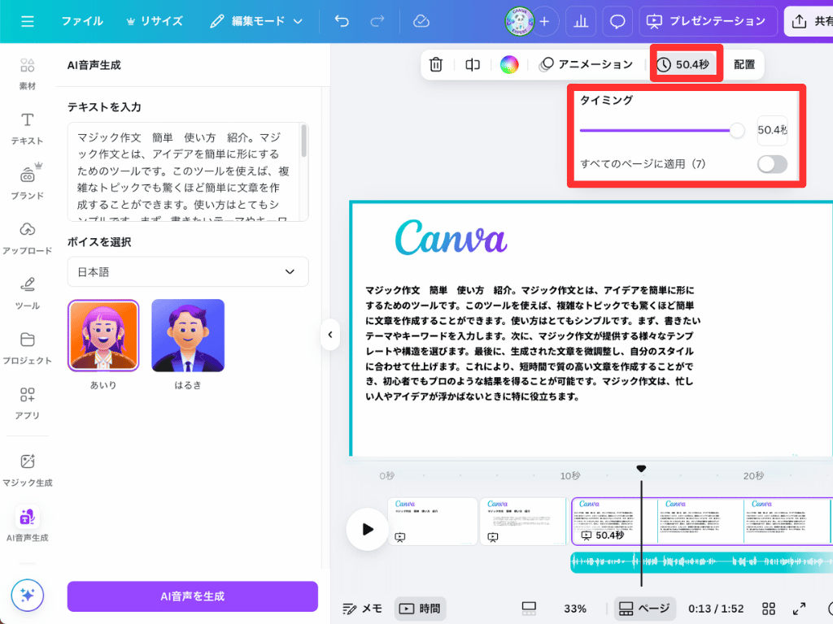Toggle the 時間 timeline view
Viewport: 833px width, 624px height.
tap(420, 609)
